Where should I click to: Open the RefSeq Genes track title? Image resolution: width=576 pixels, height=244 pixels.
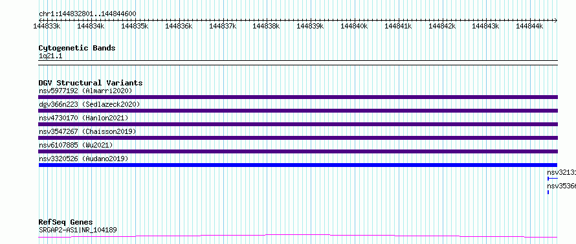click(x=65, y=223)
